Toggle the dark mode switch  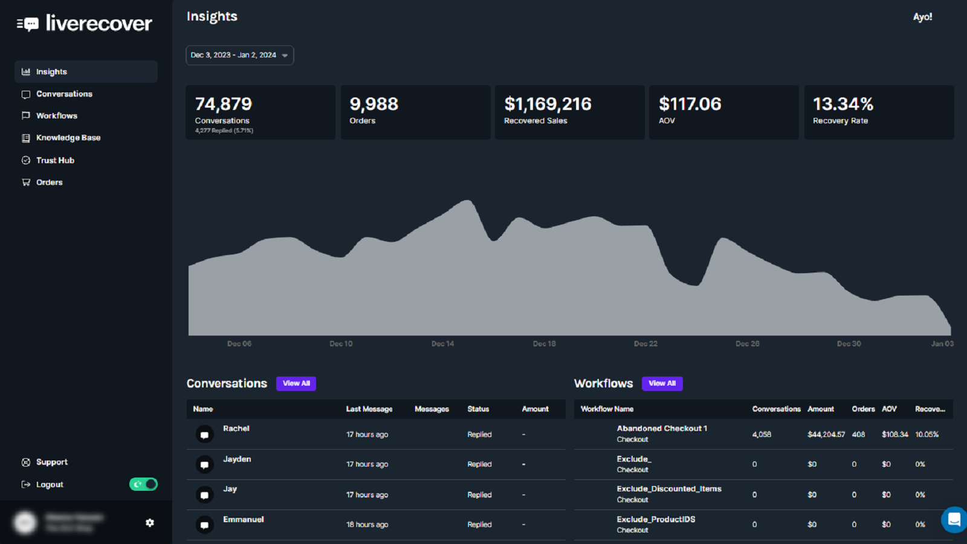tap(143, 484)
